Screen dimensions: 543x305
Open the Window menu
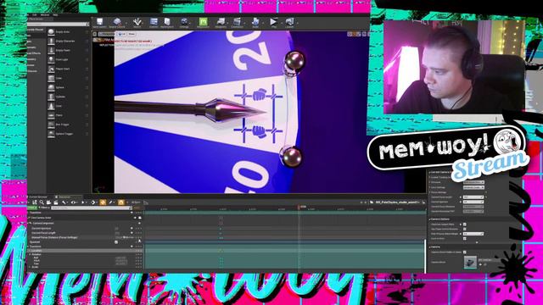coord(45,15)
